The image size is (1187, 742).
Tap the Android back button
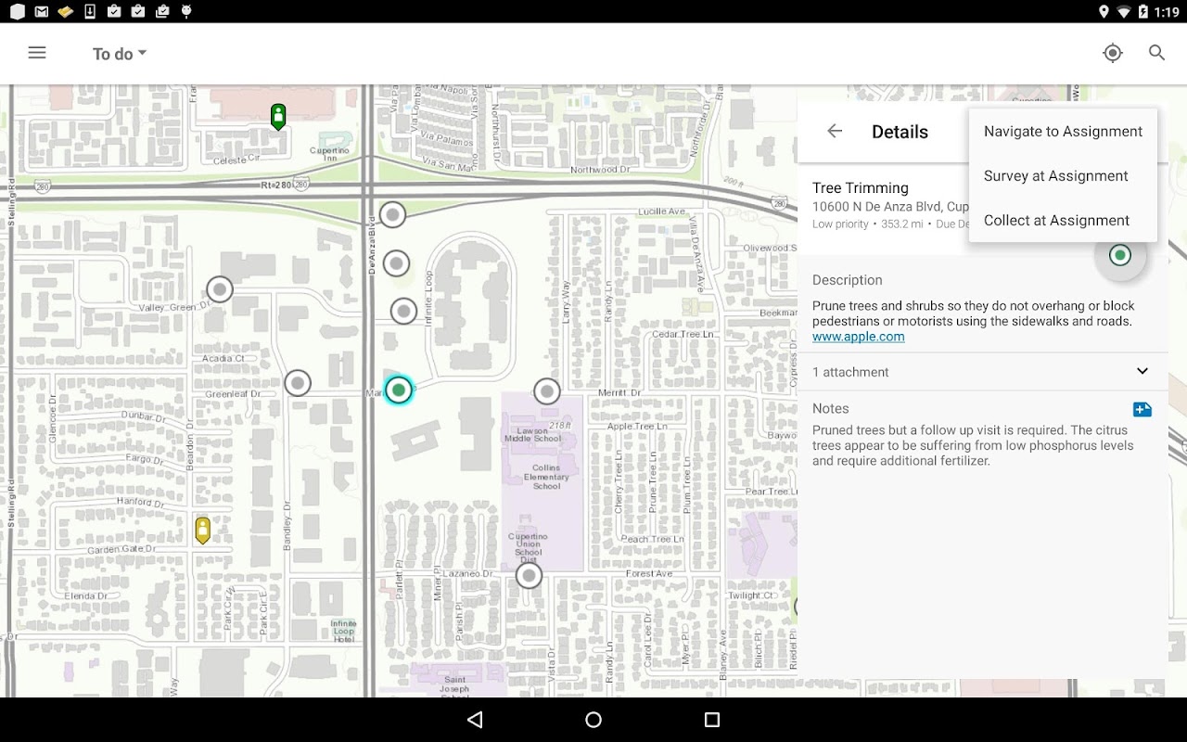(x=475, y=720)
